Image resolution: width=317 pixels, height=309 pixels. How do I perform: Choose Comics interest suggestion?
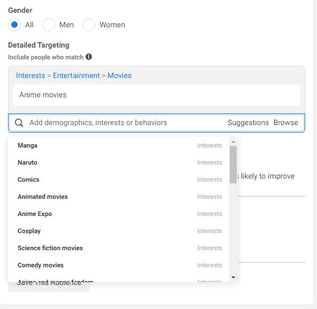coord(119,180)
